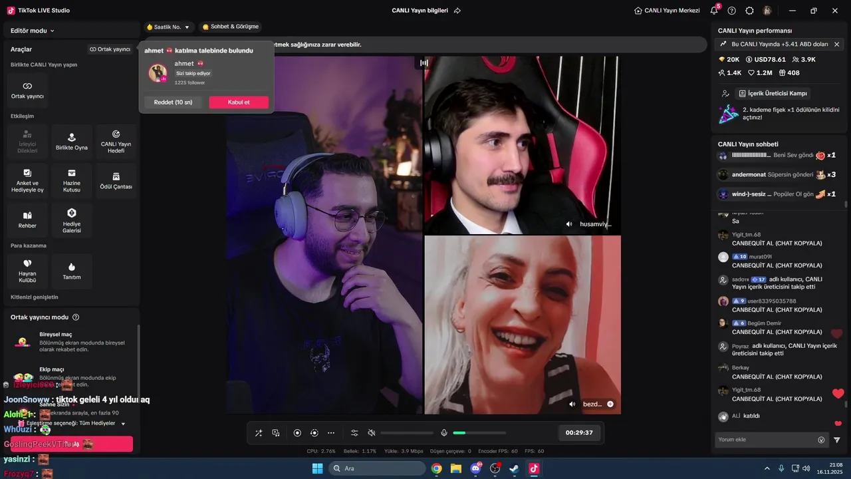The width and height of the screenshot is (851, 479).
Task: Open Discord from the taskbar
Action: (475, 468)
